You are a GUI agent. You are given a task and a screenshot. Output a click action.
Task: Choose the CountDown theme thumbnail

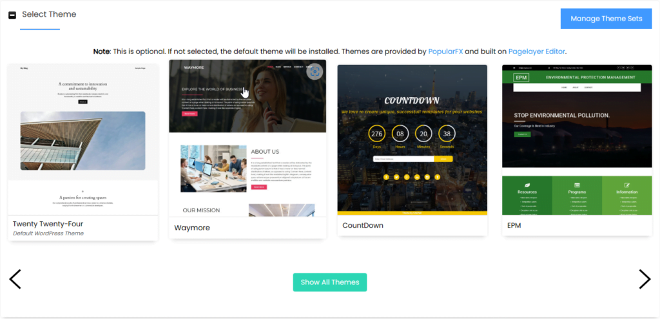412,140
